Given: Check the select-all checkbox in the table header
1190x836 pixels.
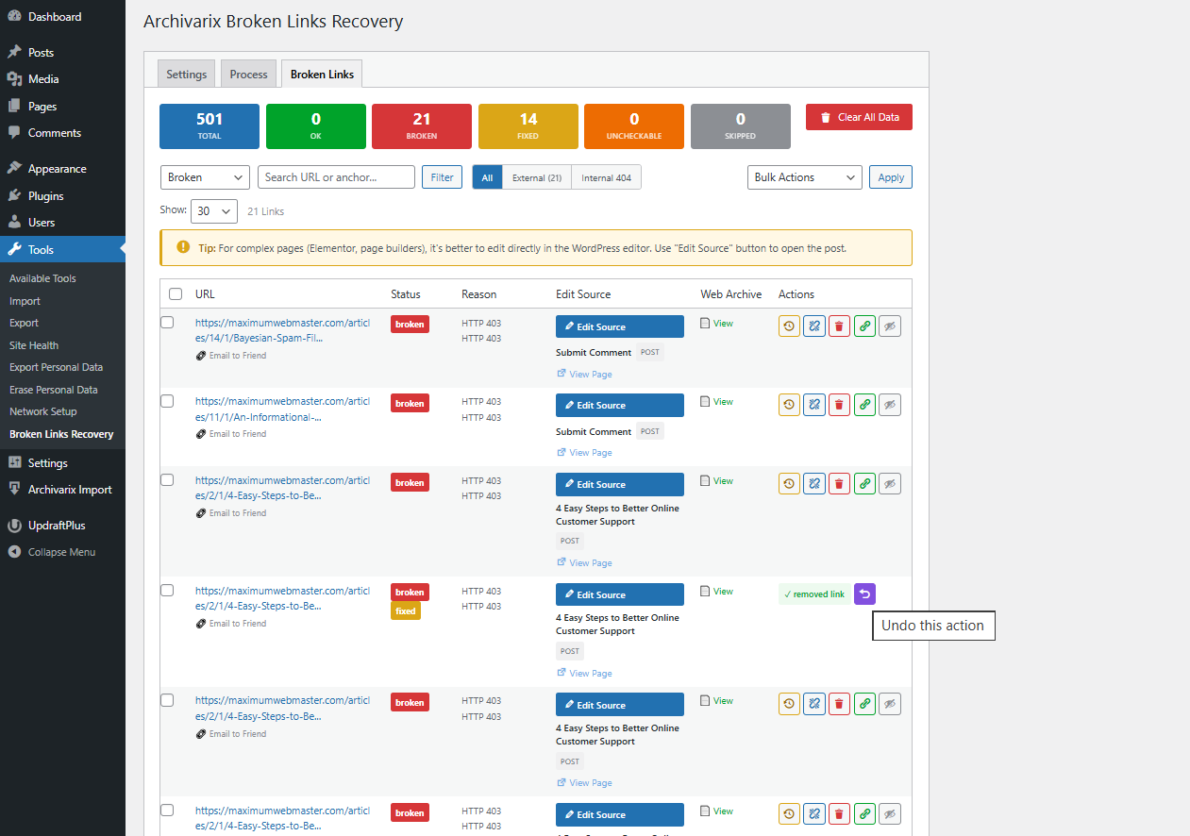Looking at the screenshot, I should click(x=175, y=293).
